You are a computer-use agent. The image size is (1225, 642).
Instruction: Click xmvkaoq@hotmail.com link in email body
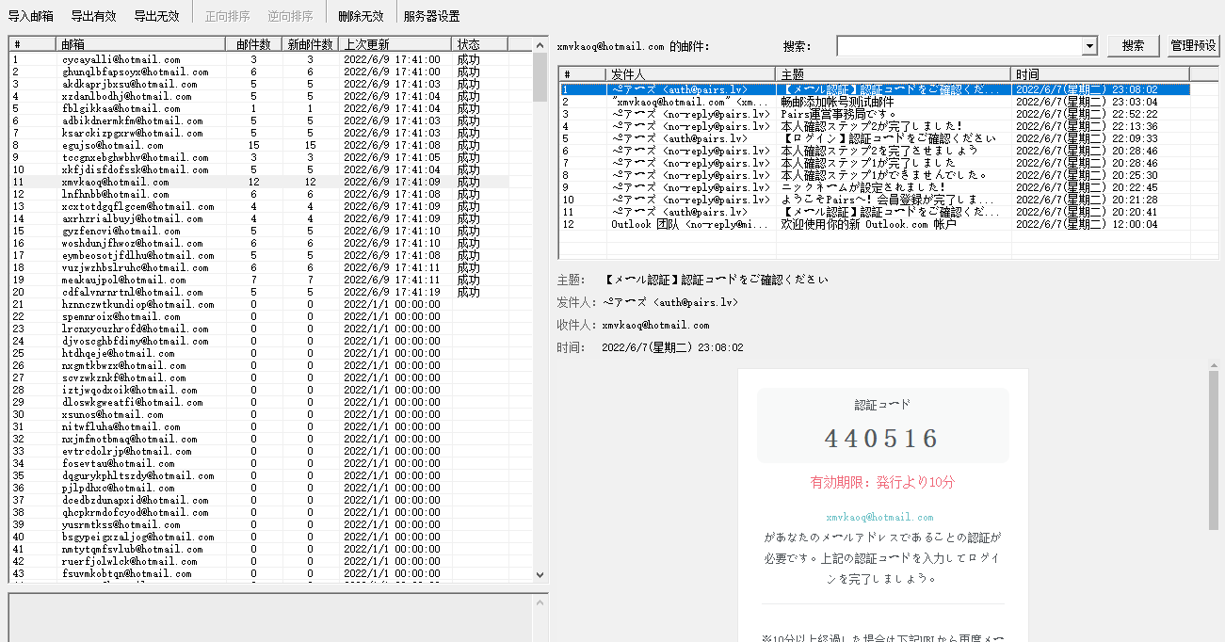(879, 518)
